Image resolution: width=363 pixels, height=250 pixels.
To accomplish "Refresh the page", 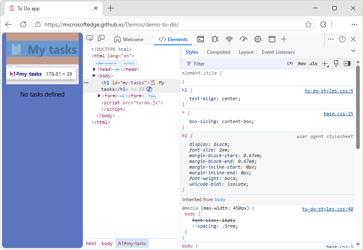I will (23, 24).
